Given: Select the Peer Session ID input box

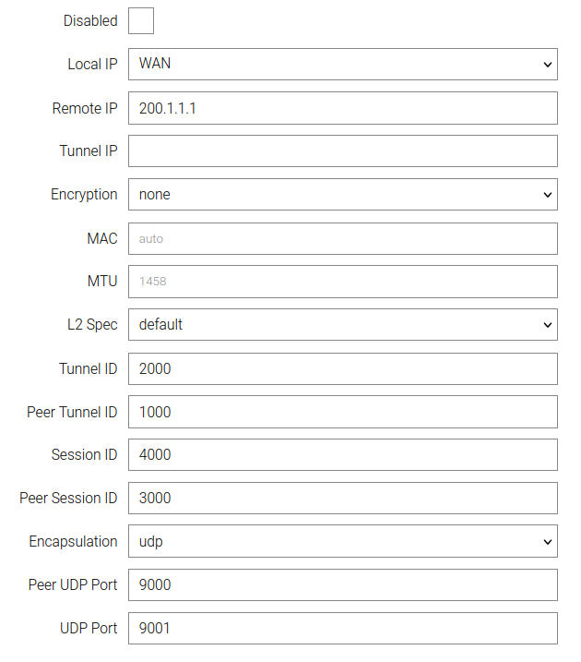Looking at the screenshot, I should pos(342,499).
